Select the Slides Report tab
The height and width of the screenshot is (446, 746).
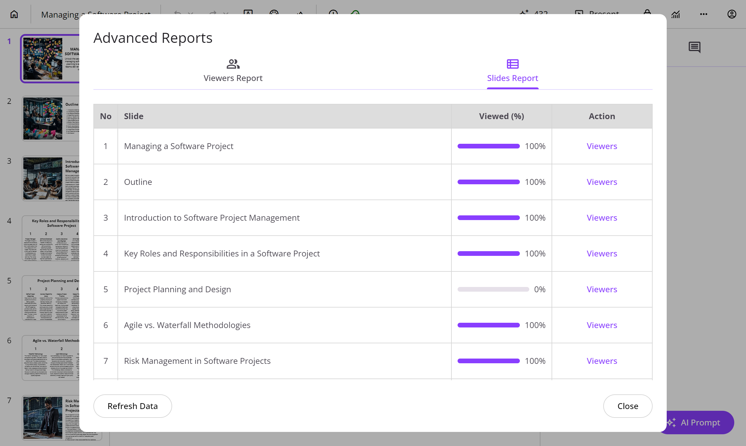click(x=512, y=78)
